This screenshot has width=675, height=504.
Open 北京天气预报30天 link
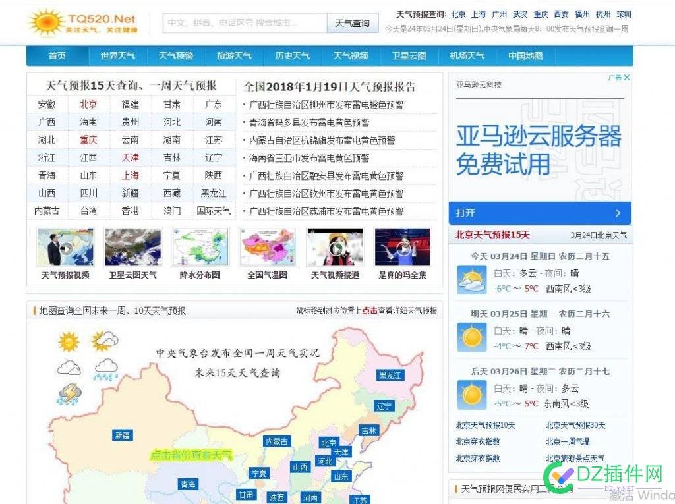[575, 425]
